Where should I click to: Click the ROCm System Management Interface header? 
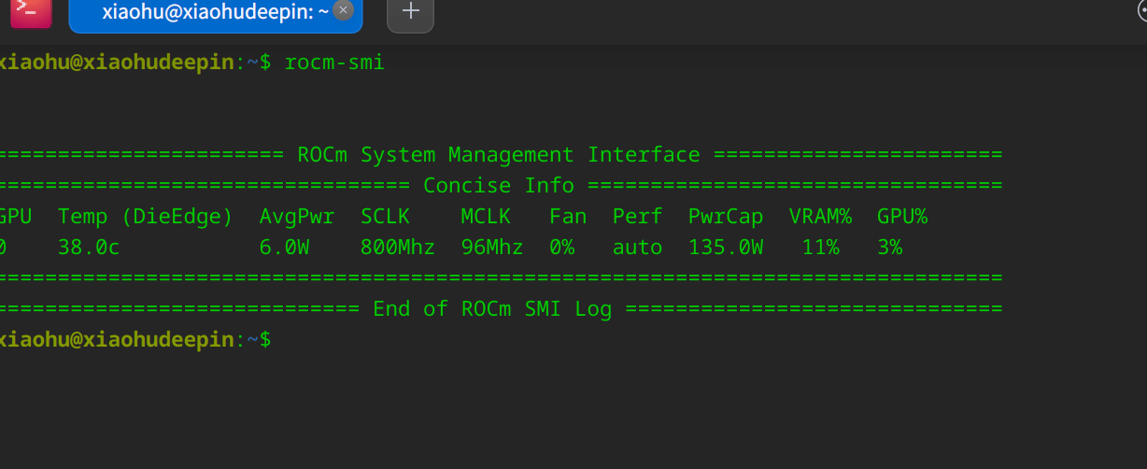[499, 154]
